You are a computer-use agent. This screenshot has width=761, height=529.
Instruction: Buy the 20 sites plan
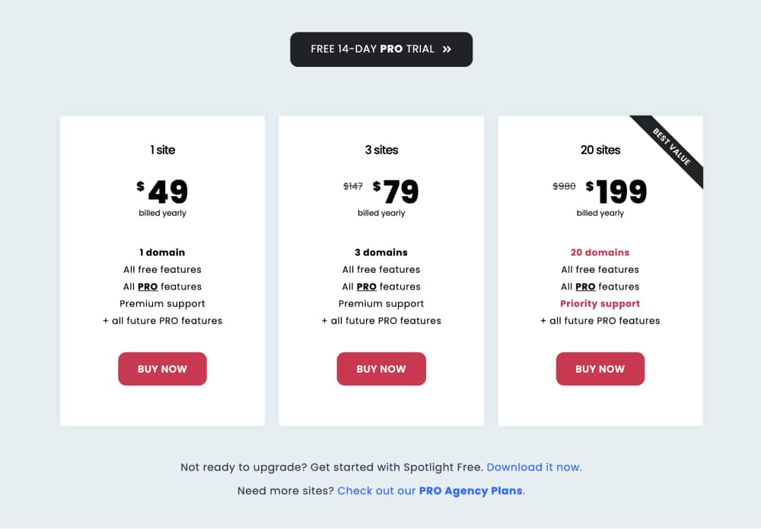point(600,369)
